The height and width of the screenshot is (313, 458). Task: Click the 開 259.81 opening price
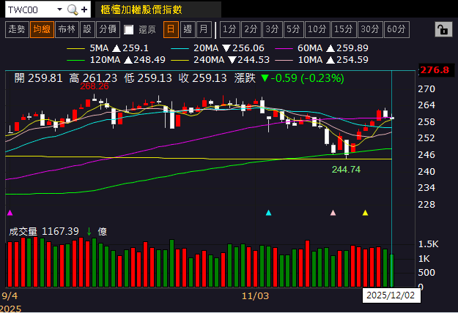tap(38, 78)
